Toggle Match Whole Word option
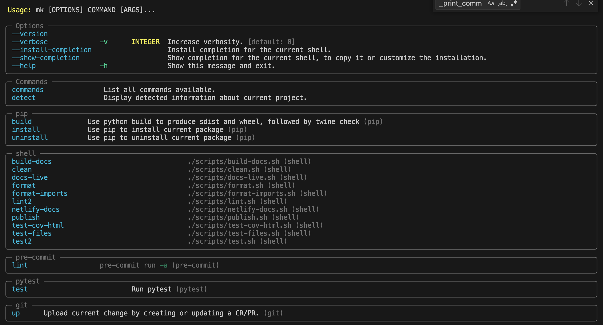603x325 pixels. click(502, 3)
